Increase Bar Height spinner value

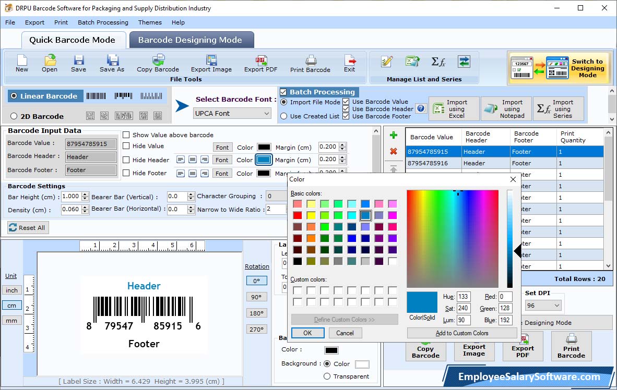coord(85,194)
